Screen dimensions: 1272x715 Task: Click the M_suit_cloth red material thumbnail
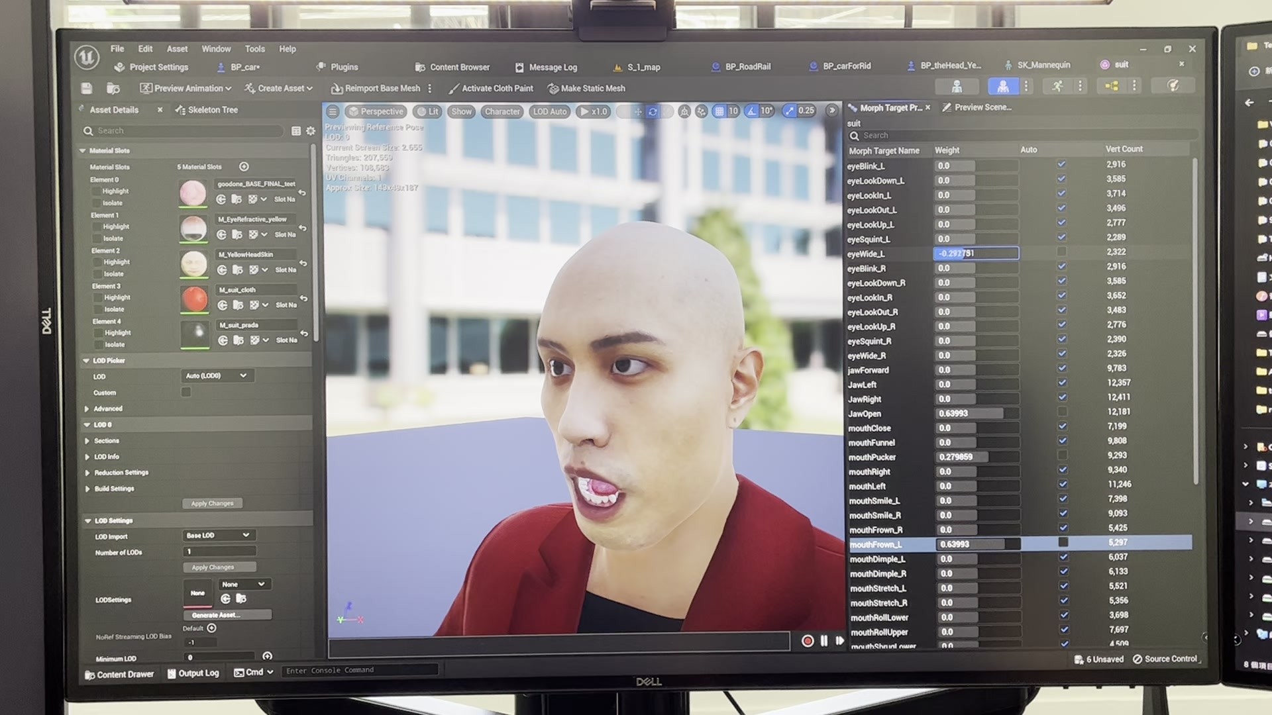194,299
